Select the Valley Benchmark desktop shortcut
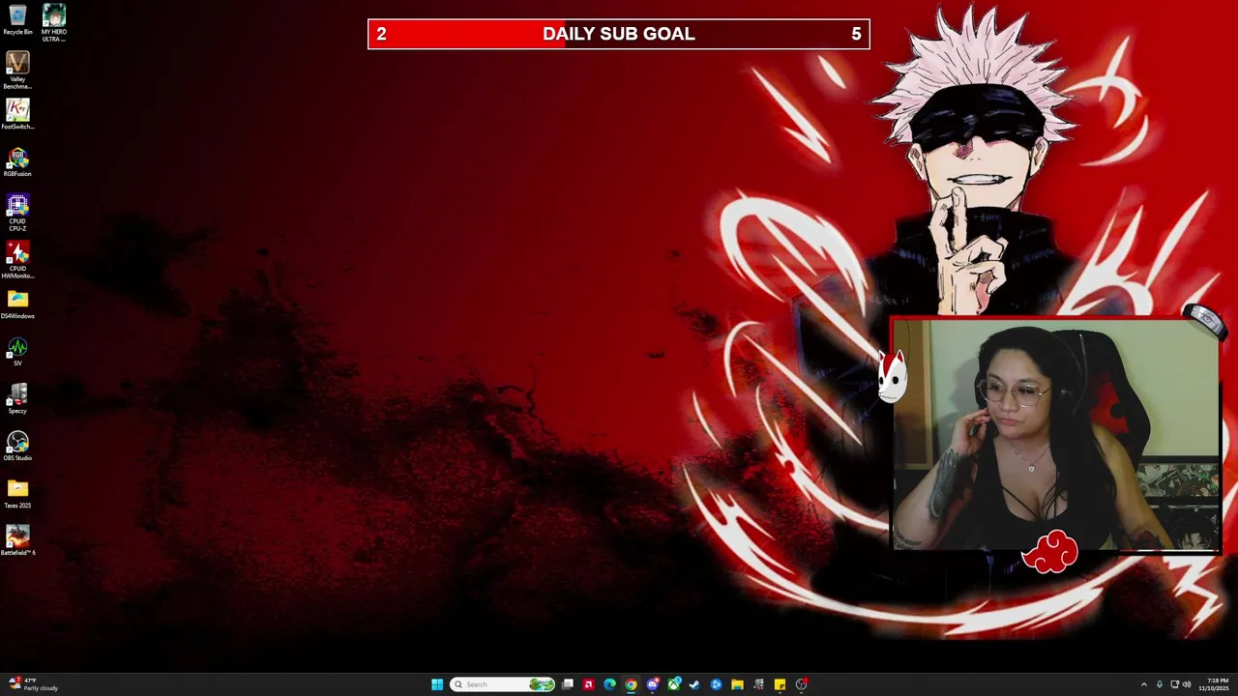The height and width of the screenshot is (696, 1238). click(17, 72)
